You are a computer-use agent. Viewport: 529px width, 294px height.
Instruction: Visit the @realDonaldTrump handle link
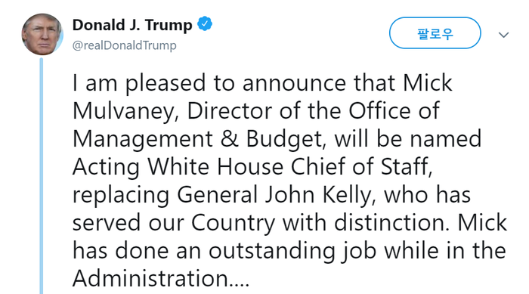tap(125, 45)
